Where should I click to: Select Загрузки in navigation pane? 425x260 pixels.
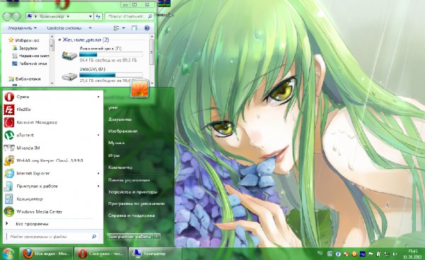coord(25,48)
